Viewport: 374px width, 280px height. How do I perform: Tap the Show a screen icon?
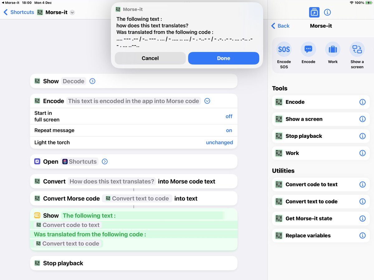pyautogui.click(x=357, y=49)
